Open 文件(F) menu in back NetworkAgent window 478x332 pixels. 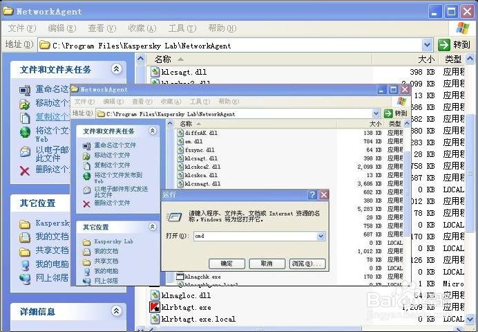point(21,28)
